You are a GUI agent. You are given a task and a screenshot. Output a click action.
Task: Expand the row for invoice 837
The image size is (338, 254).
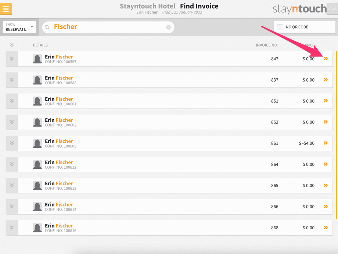[12, 80]
